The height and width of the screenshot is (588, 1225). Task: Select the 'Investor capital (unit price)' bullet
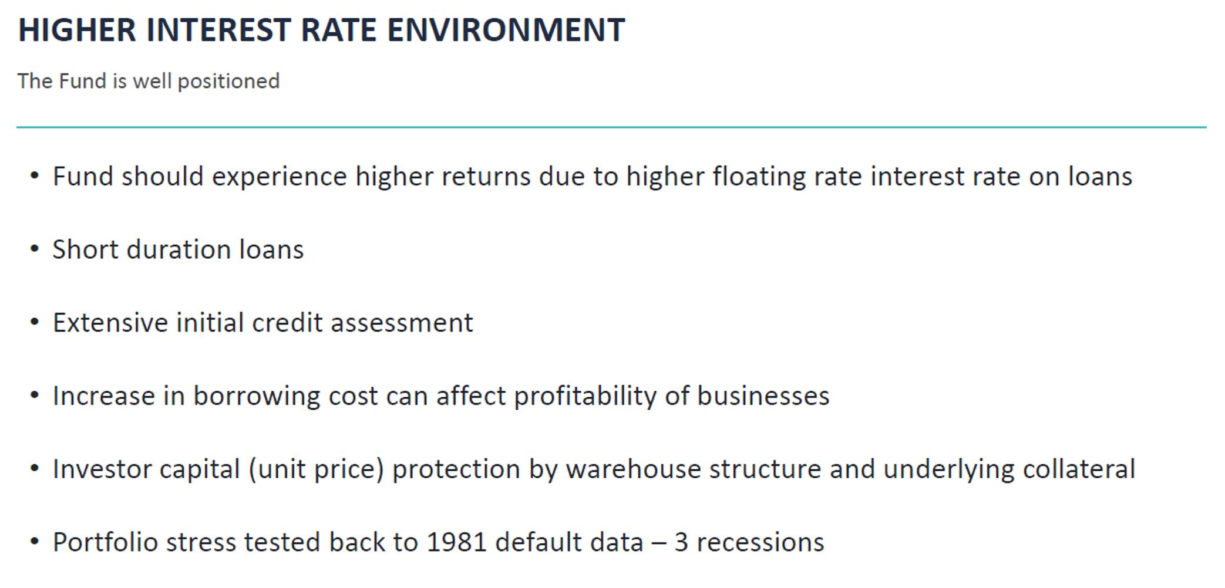[594, 469]
